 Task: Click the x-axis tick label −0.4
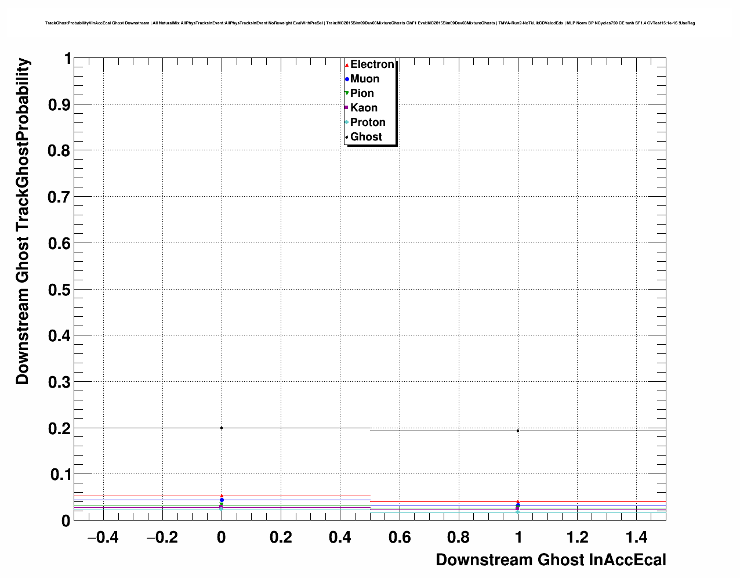102,538
